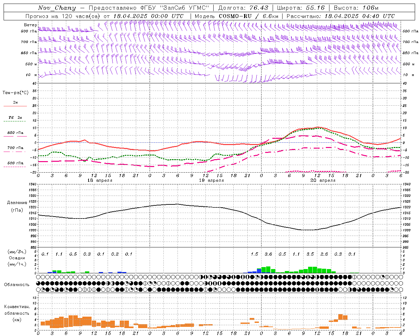Click the 'Осадки' precipitation label
Screen dimensions: 420x336
click(x=17, y=258)
